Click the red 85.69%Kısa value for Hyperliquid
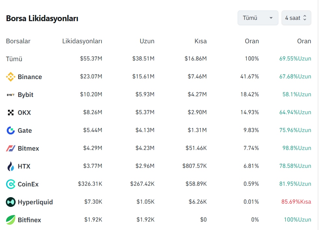Image resolution: width=319 pixels, height=230 pixels. pos(296,202)
